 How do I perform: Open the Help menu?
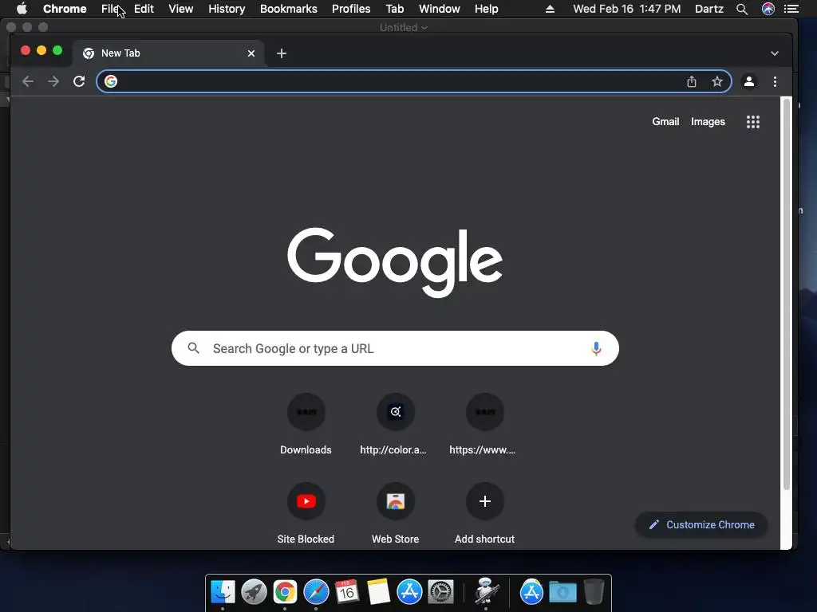point(486,9)
